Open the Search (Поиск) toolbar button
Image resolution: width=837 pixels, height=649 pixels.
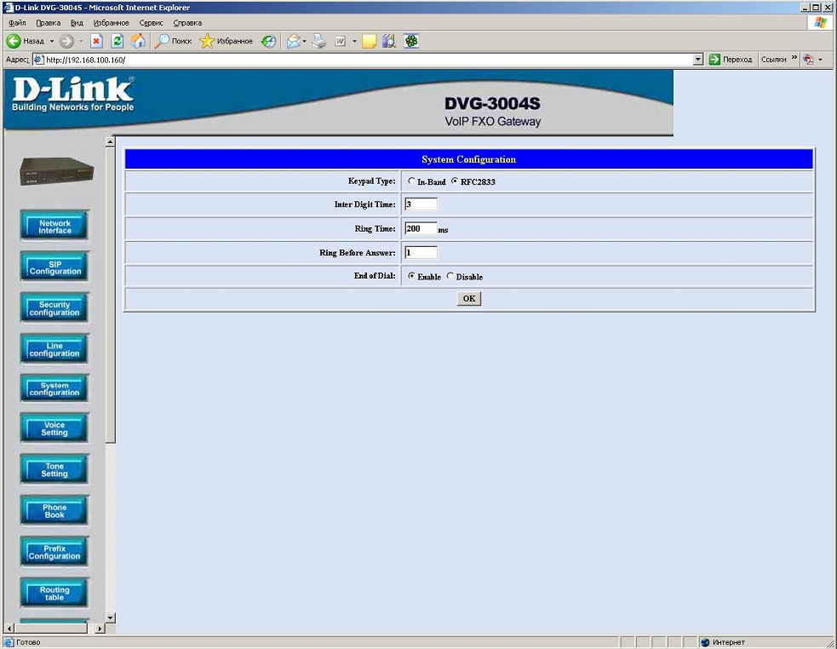click(x=173, y=41)
